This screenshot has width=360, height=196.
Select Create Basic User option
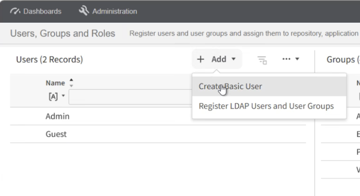(269, 86)
